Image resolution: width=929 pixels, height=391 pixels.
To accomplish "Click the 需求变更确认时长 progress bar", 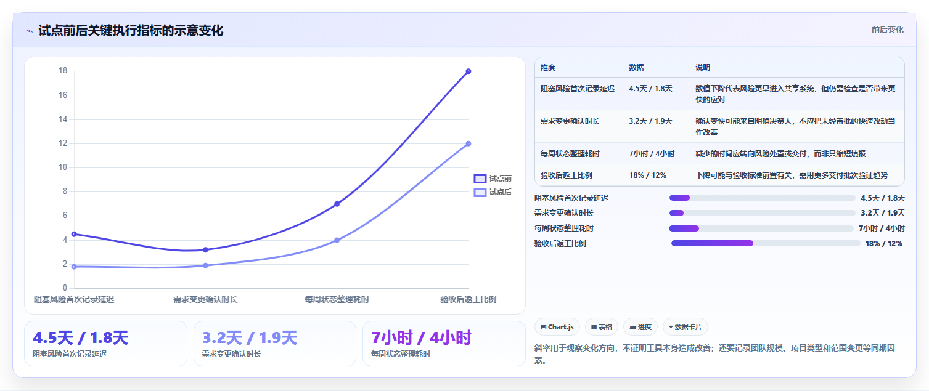I will (762, 213).
